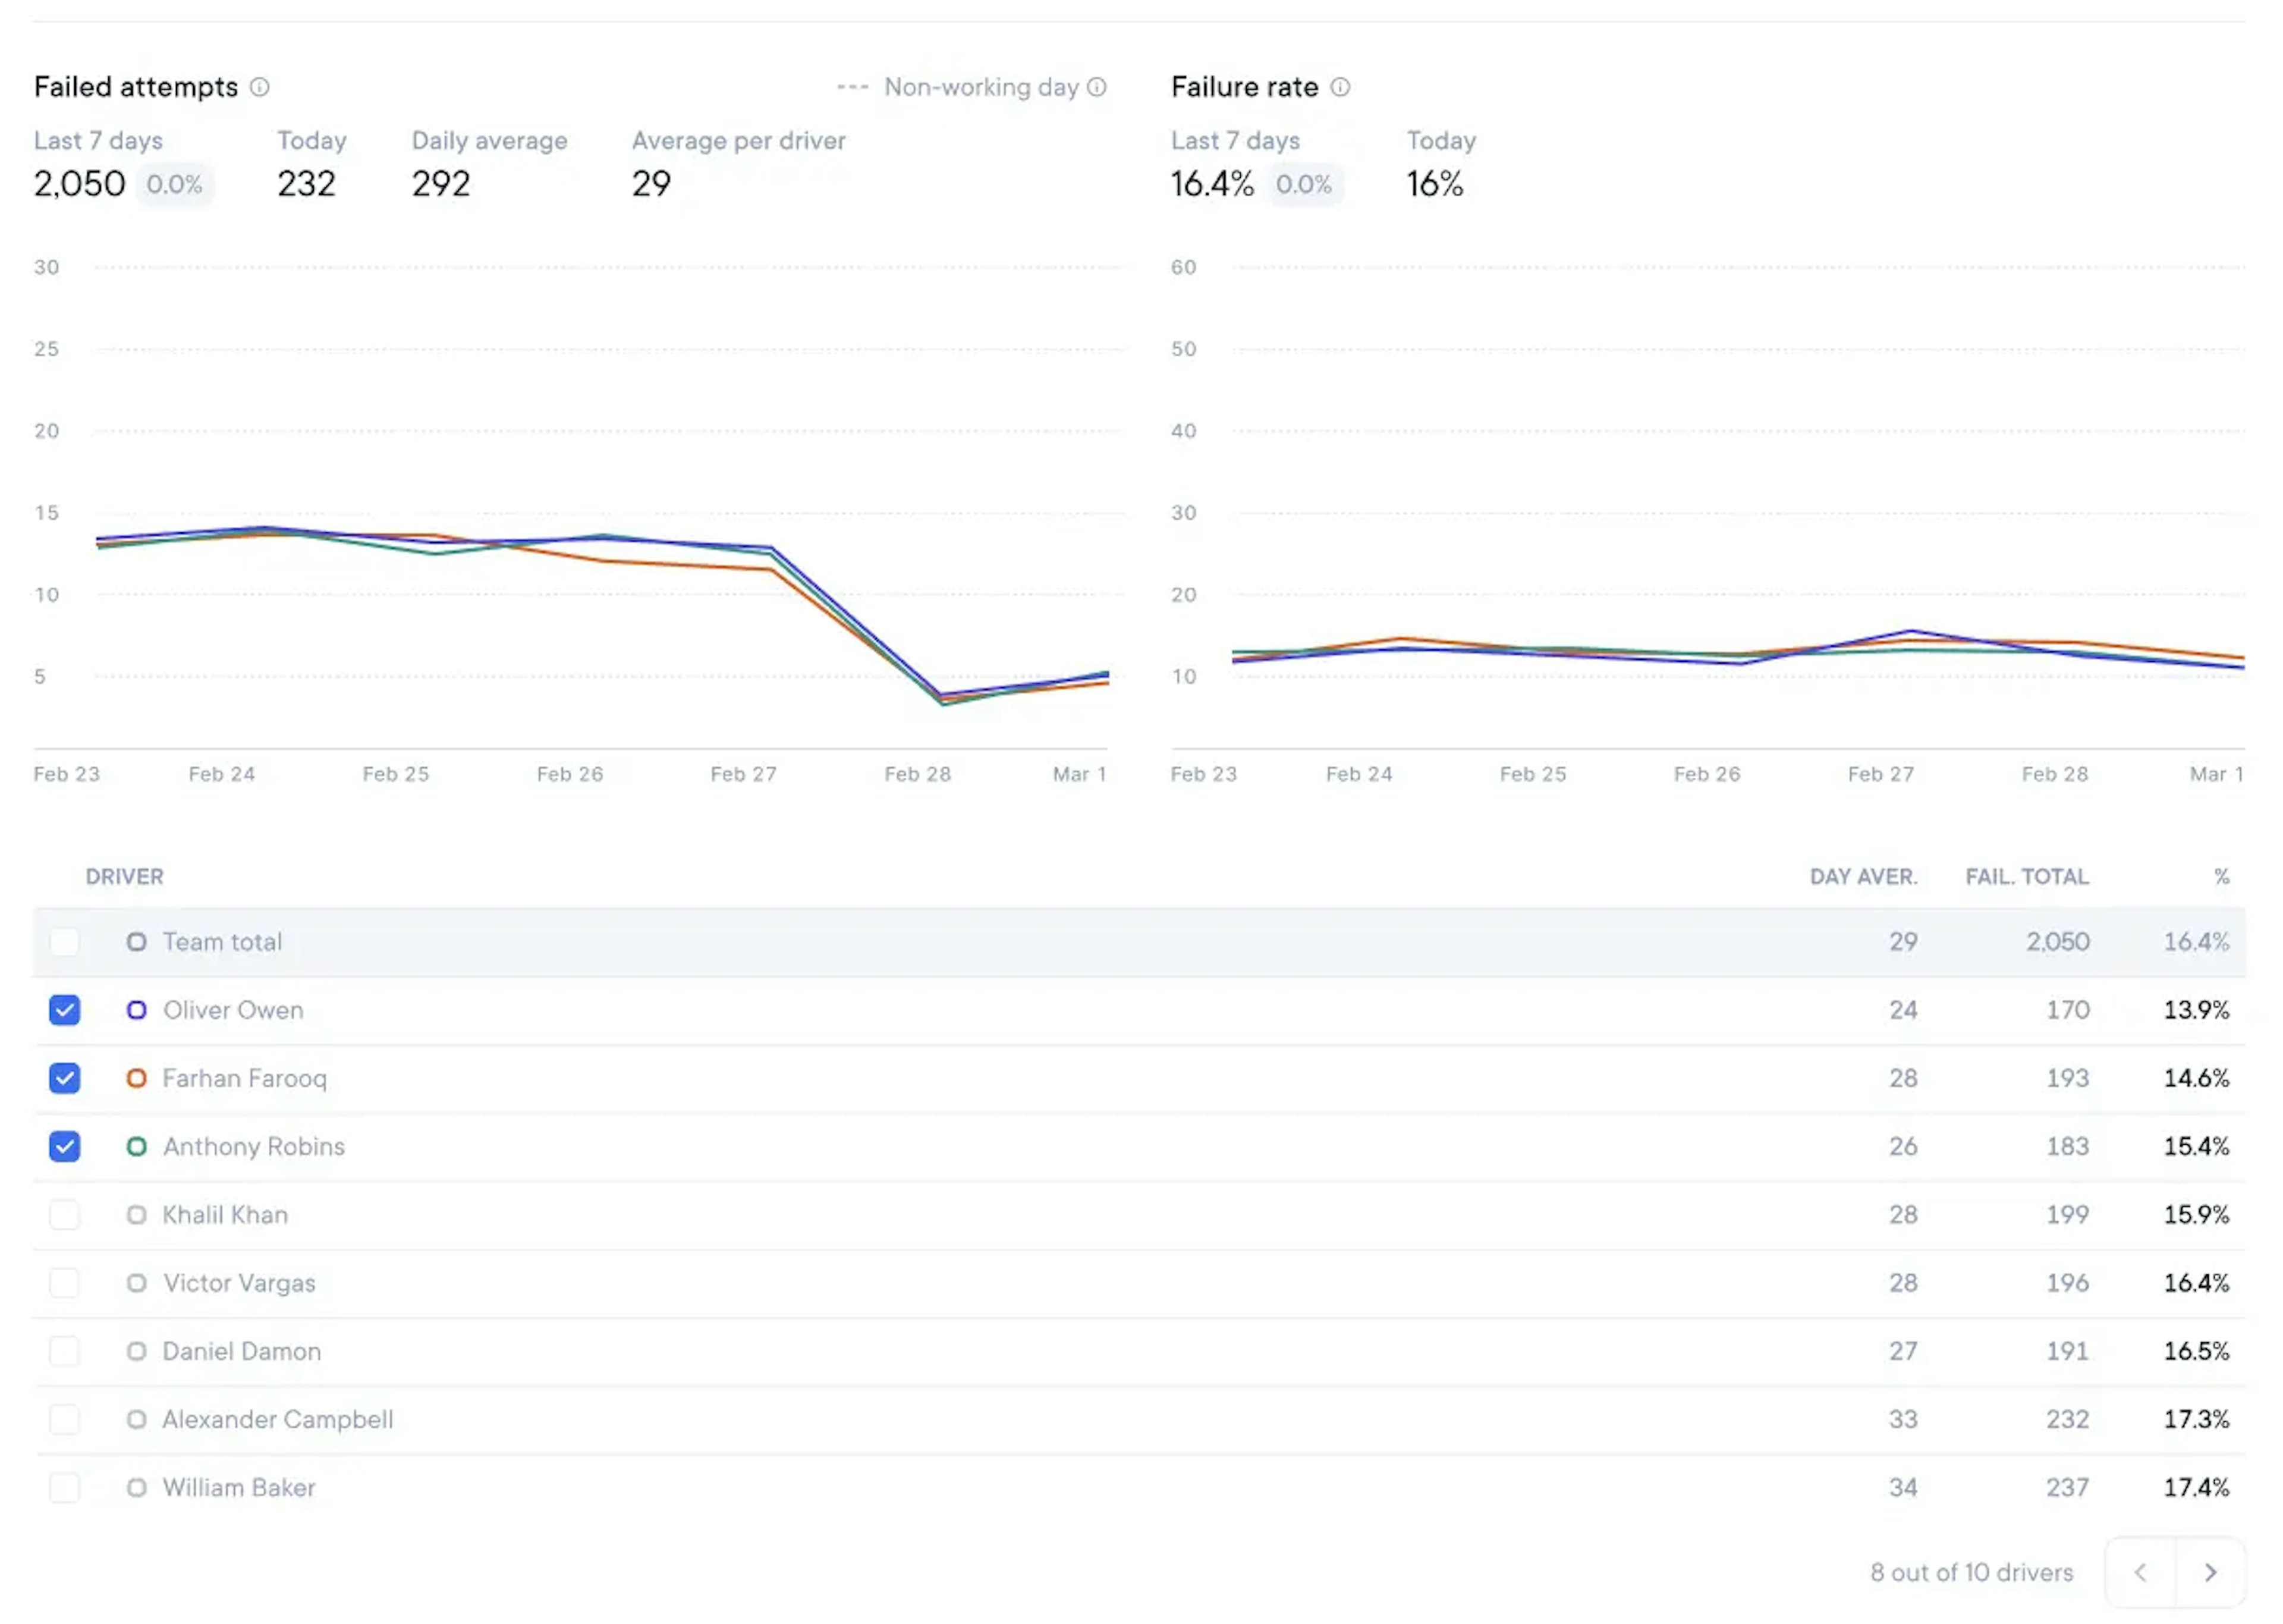Click the Failed attempts info icon
Viewport: 2283px width, 1624px height.
(x=260, y=87)
